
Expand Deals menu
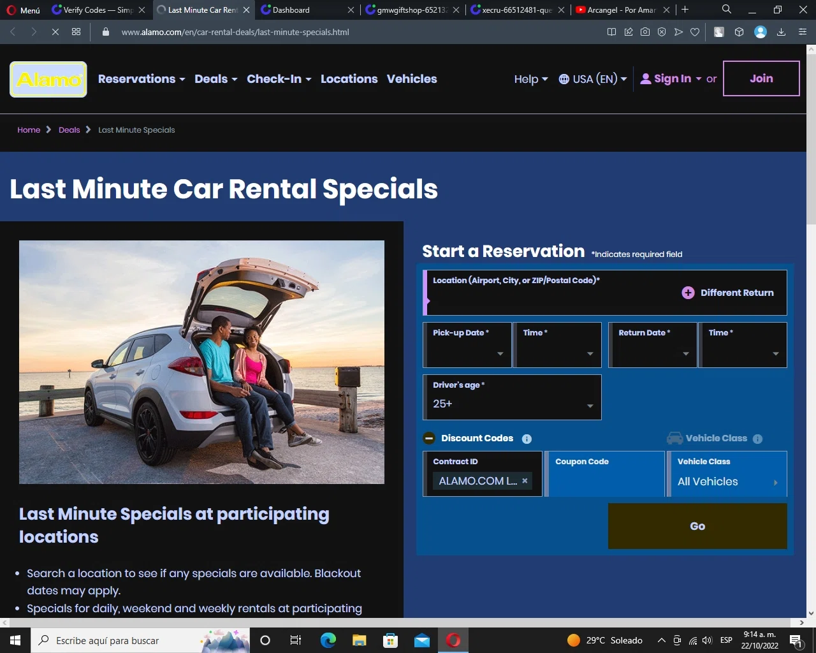216,79
